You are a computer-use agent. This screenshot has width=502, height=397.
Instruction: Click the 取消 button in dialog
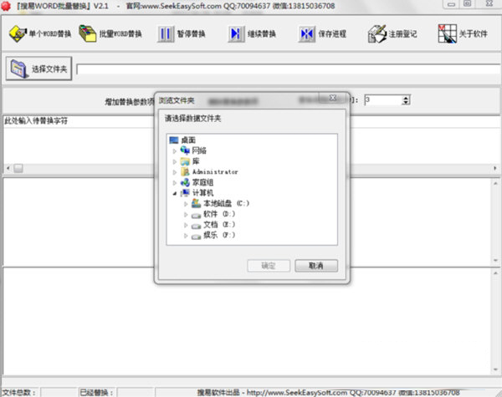(316, 266)
